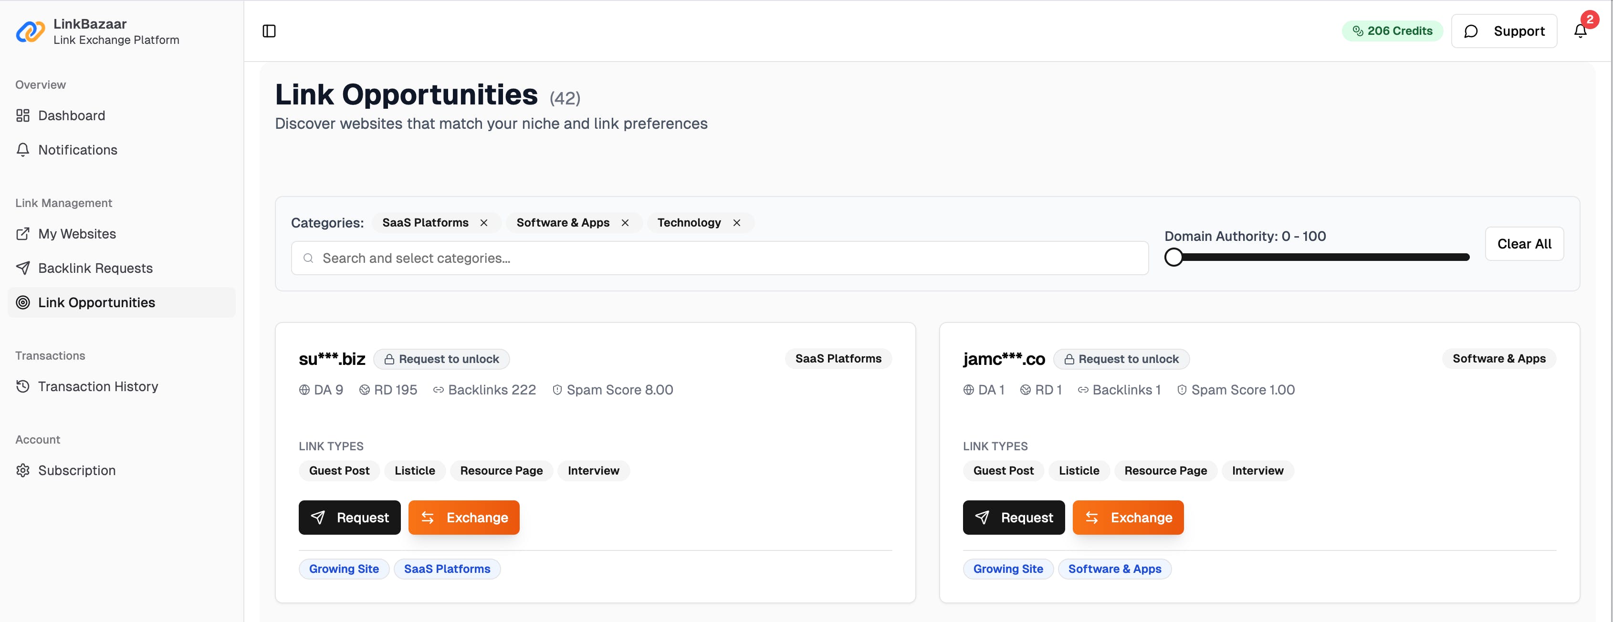Remove the Software & Apps category filter
Viewport: 1613px width, 622px height.
625,223
